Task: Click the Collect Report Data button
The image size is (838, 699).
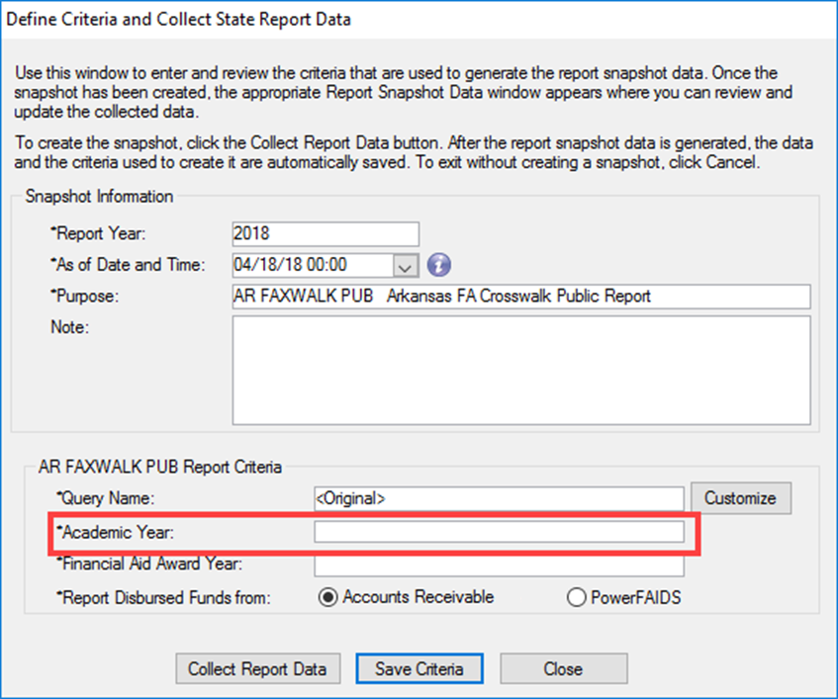Action: point(257,668)
